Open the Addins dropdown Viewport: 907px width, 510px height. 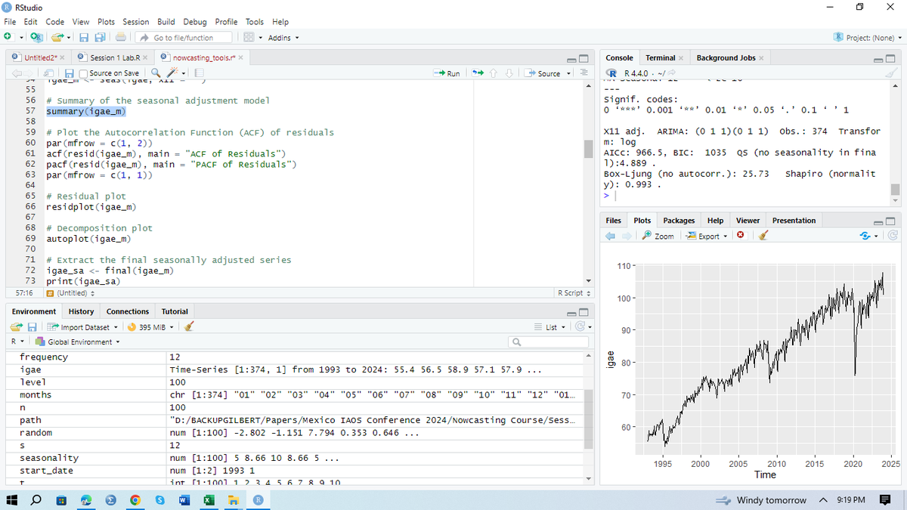(283, 38)
